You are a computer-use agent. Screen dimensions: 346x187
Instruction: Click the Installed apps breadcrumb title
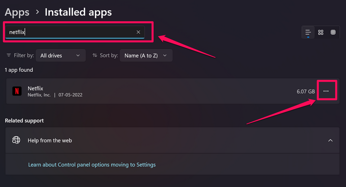click(78, 12)
